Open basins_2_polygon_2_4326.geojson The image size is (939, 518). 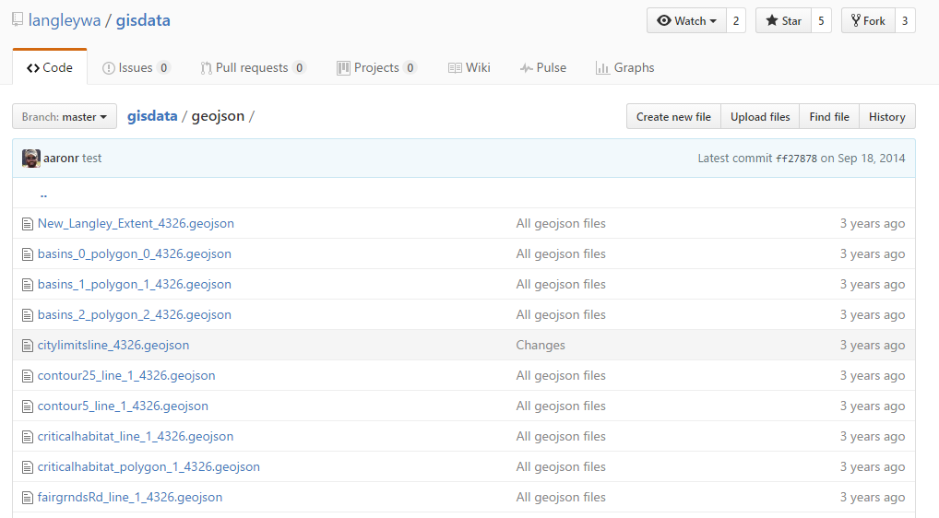(x=134, y=315)
